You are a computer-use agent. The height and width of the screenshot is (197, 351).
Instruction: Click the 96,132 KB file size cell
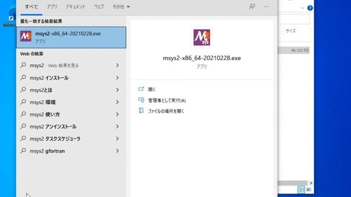[x=299, y=50]
